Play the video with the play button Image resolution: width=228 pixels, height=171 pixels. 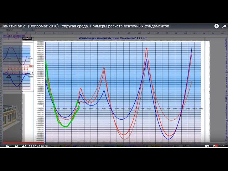coord(7,146)
